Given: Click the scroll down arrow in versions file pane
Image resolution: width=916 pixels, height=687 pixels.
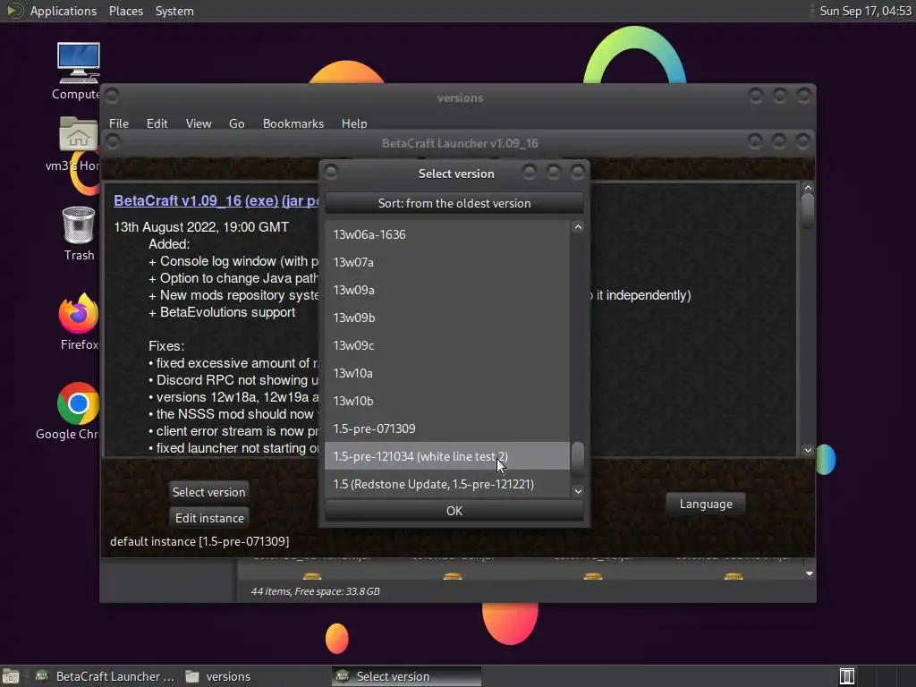Looking at the screenshot, I should 809,573.
